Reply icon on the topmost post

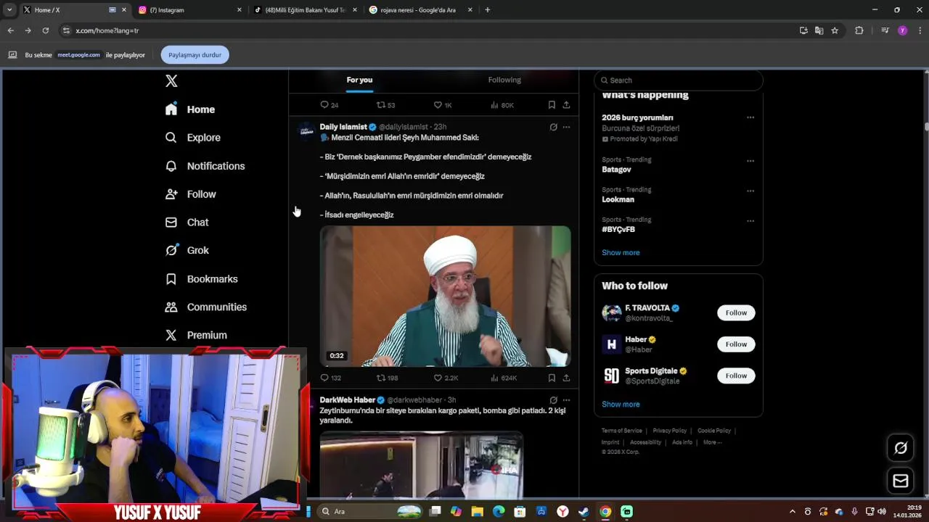(324, 105)
